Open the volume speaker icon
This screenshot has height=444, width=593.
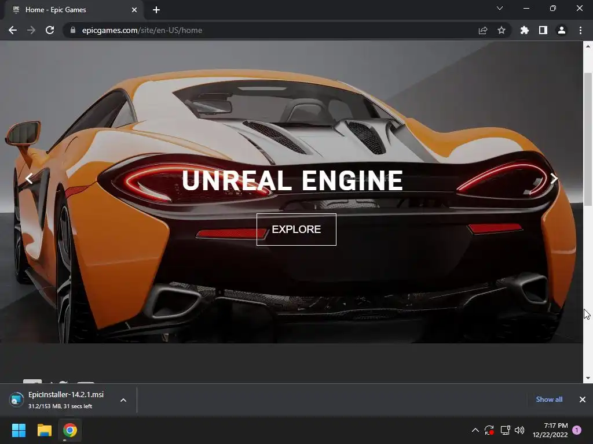pyautogui.click(x=519, y=430)
